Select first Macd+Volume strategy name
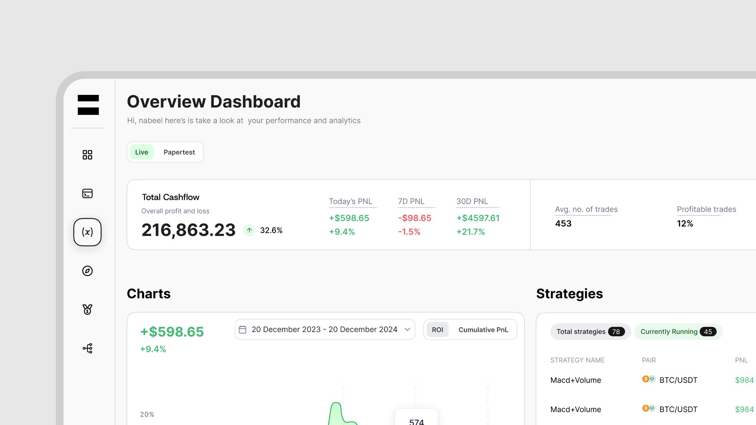The width and height of the screenshot is (756, 425). coord(576,380)
